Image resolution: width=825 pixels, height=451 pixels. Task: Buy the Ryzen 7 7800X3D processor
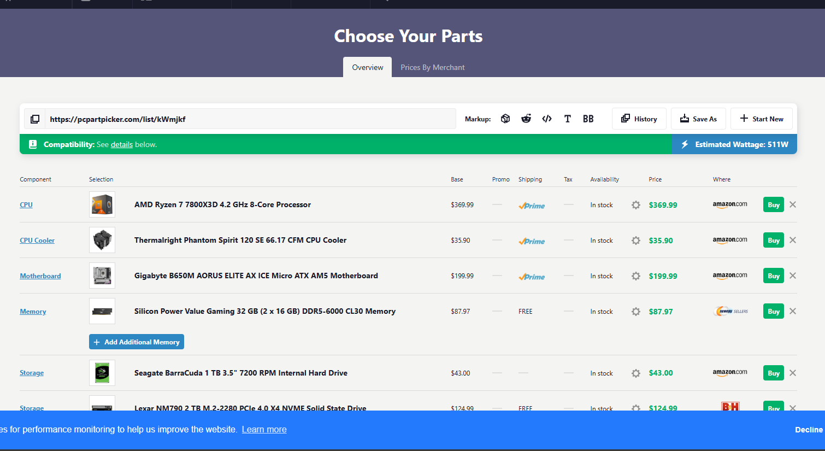(x=774, y=204)
